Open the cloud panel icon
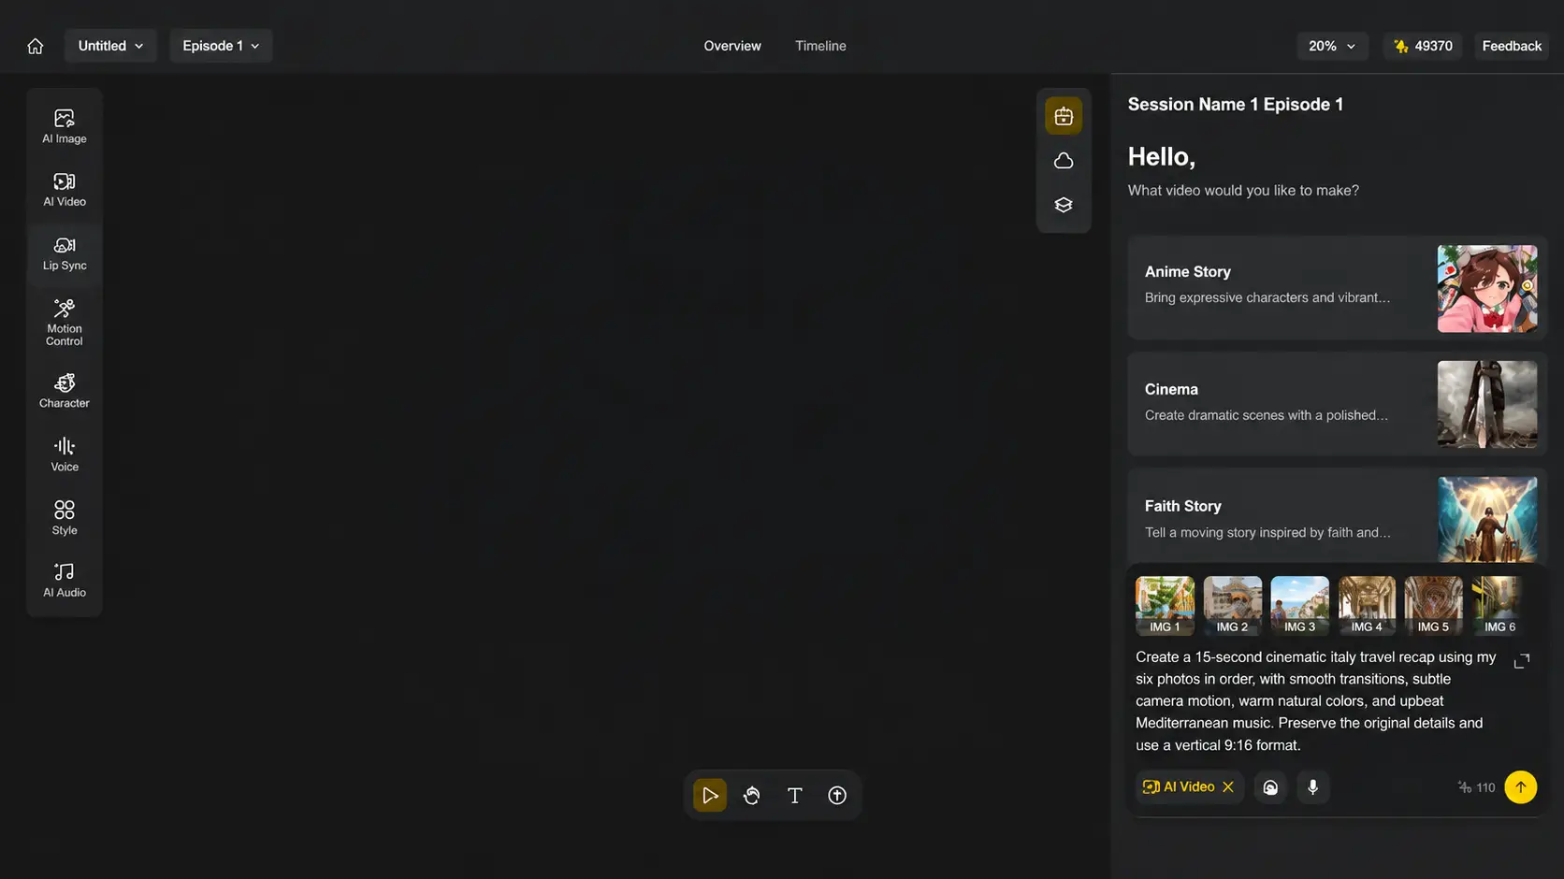The image size is (1564, 879). click(1064, 161)
